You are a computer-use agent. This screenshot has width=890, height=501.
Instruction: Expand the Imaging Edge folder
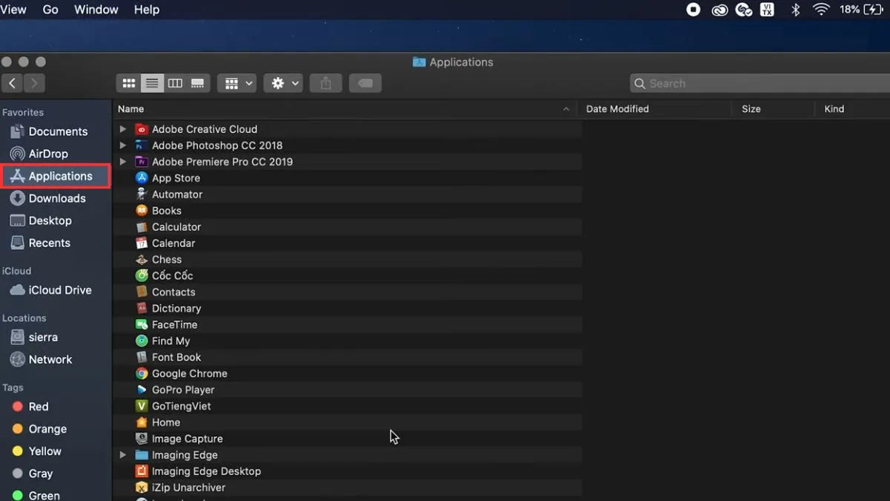tap(123, 455)
